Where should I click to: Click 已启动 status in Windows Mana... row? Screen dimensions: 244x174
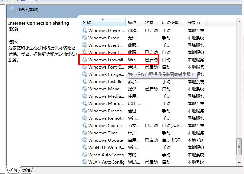151,89
